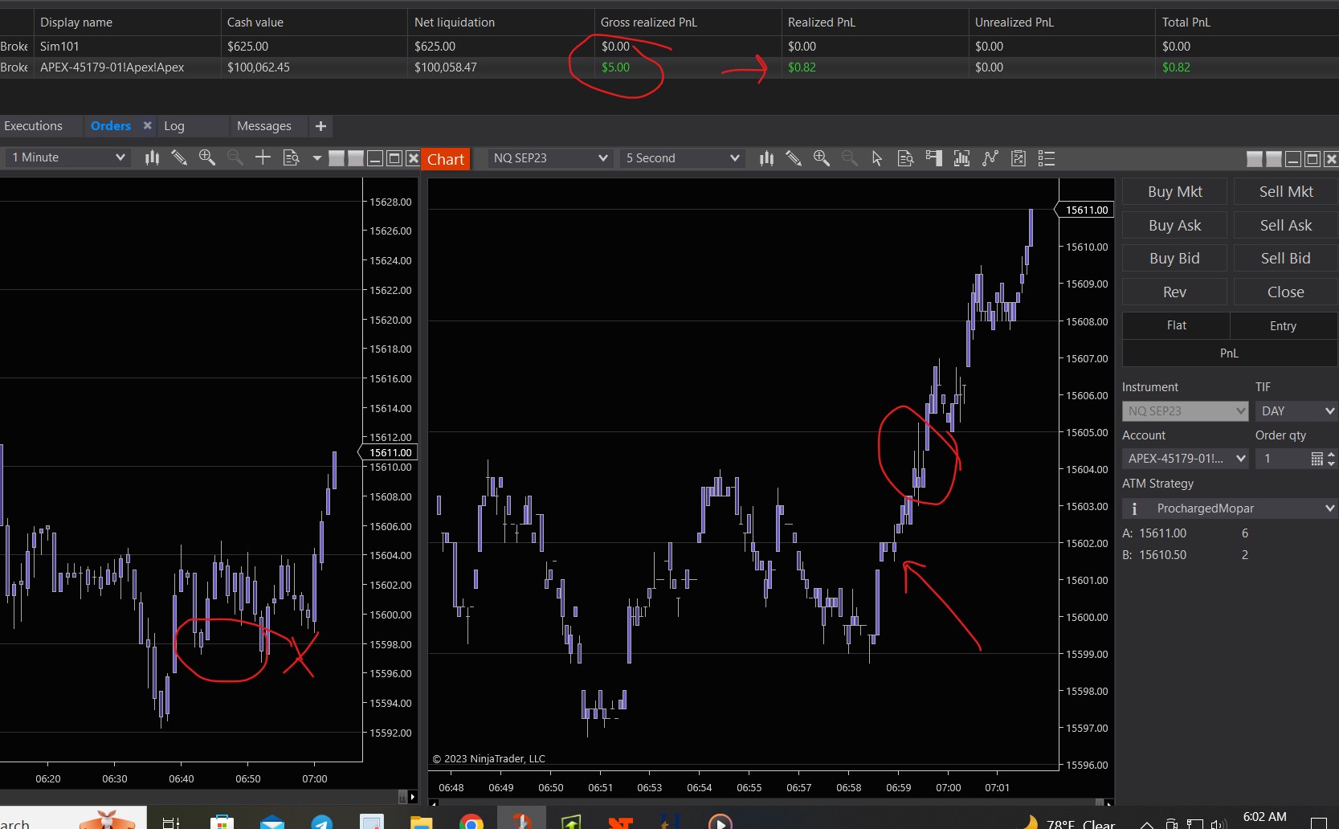The height and width of the screenshot is (829, 1339).
Task: Show hidden system tray icons
Action: 1147,824
